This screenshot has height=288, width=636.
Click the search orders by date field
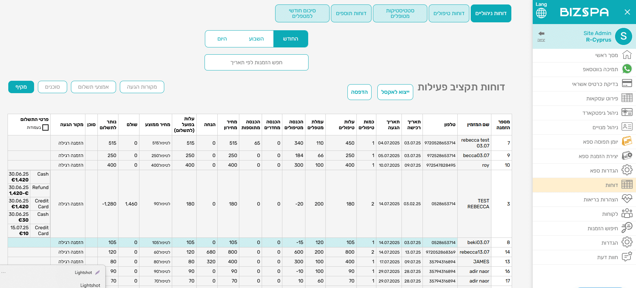click(256, 63)
